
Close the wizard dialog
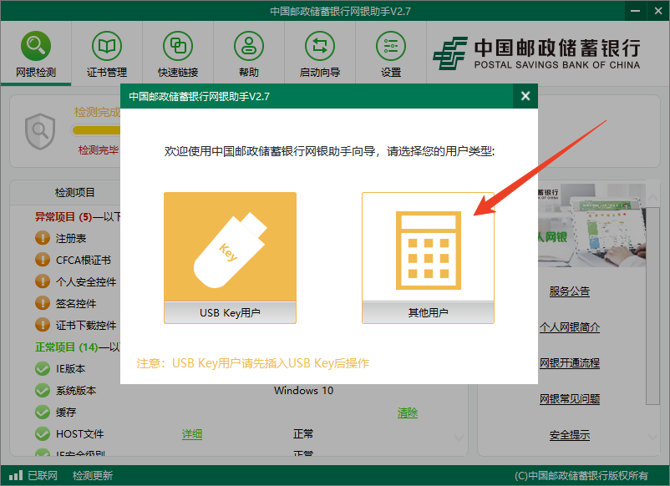tap(525, 96)
